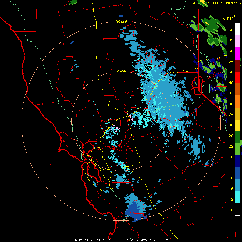Click the legend value '50'
242x242 pixels.
click(231, 72)
